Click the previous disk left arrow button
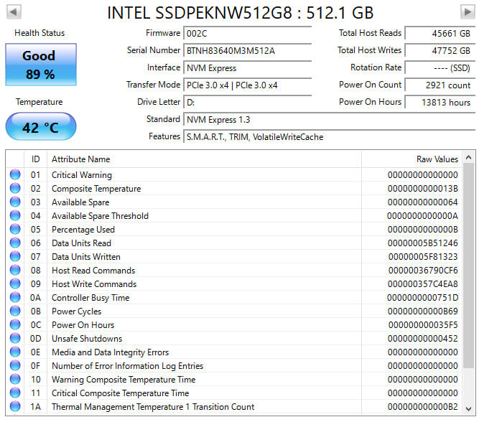This screenshot has height=422, width=479. 13,12
